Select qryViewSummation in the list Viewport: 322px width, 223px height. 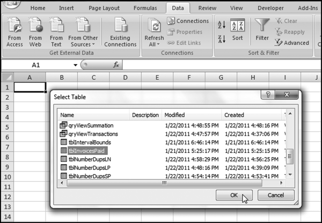tap(91, 125)
